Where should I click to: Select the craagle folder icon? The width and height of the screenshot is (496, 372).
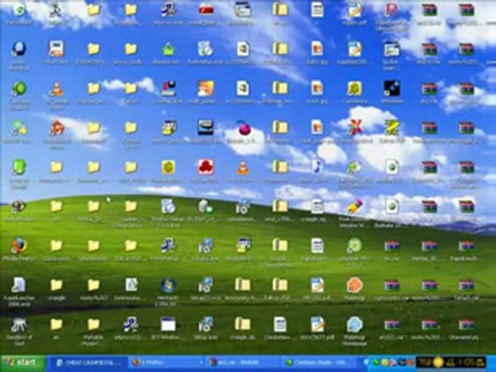56,285
